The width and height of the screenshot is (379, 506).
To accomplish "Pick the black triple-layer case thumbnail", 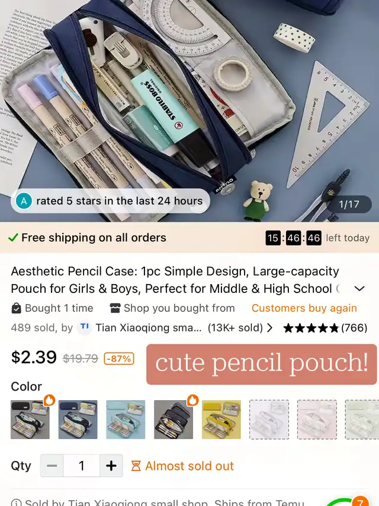I will click(174, 420).
